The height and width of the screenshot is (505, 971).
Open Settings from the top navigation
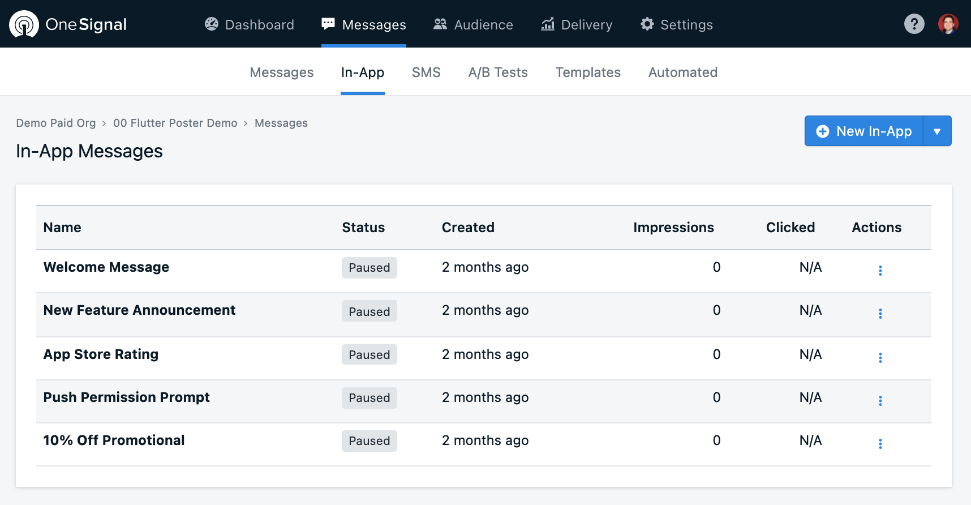pos(677,24)
